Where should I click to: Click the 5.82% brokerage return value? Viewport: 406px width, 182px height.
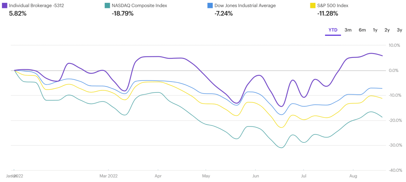[x=17, y=13]
